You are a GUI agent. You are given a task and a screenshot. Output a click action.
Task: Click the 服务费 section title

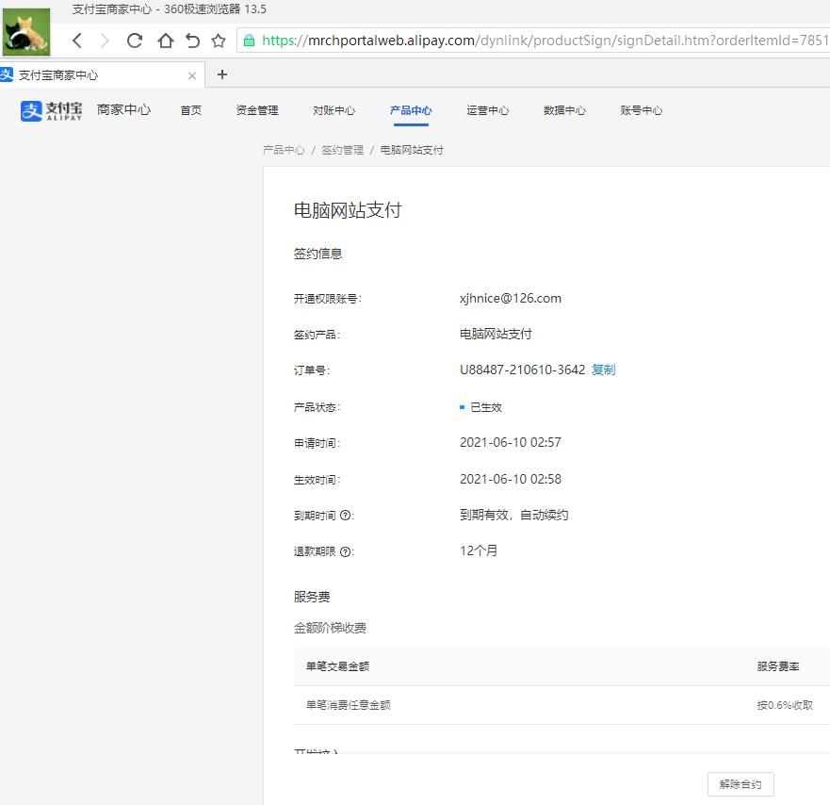click(x=312, y=597)
